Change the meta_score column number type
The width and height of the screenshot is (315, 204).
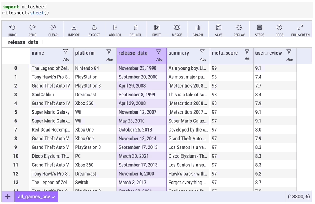click(x=247, y=59)
